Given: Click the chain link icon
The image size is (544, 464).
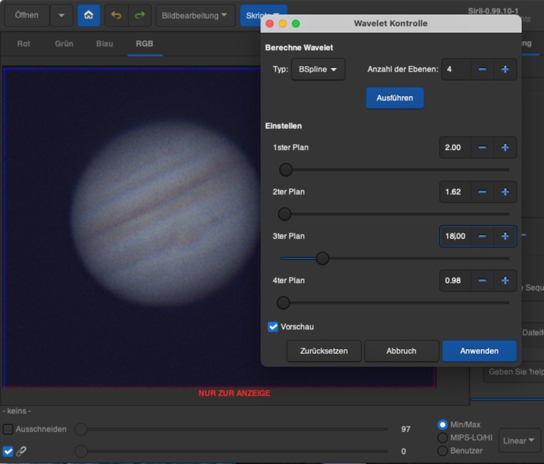Looking at the screenshot, I should click(x=22, y=451).
